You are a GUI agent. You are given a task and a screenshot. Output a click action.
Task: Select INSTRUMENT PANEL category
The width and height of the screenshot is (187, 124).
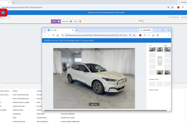click(x=19, y=122)
